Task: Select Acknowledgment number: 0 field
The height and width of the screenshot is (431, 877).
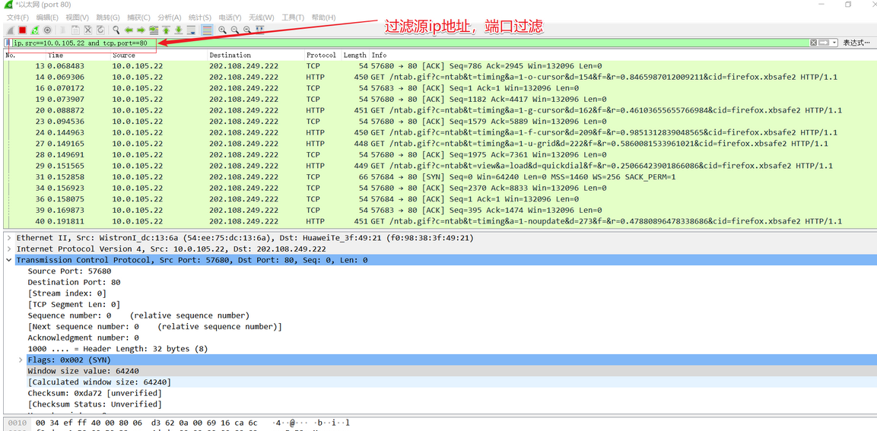Action: point(84,338)
